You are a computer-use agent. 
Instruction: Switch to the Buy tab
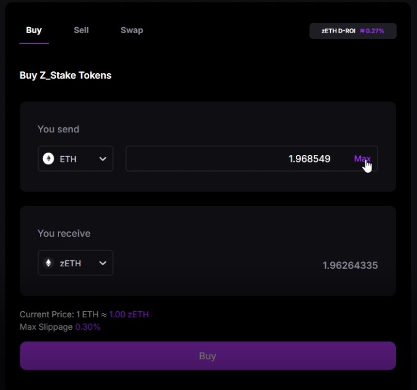click(34, 30)
